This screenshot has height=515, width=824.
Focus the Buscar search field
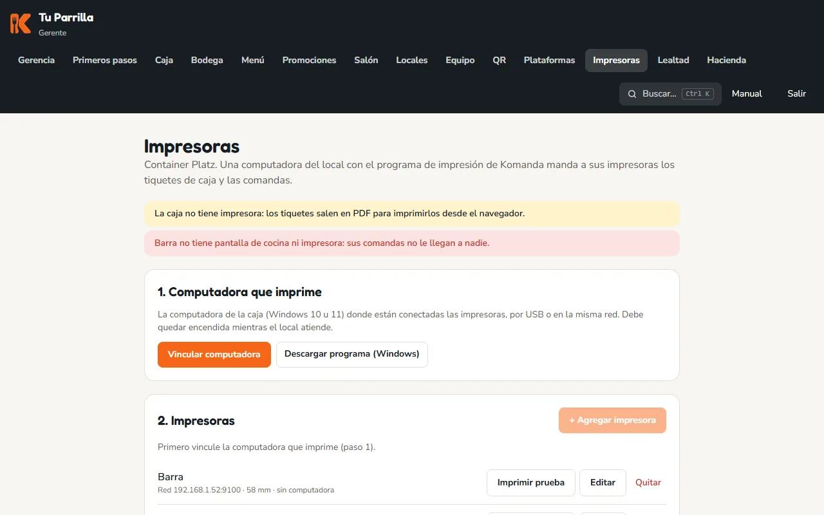coord(670,94)
